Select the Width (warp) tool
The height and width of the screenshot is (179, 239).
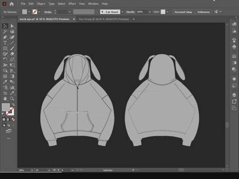5,65
